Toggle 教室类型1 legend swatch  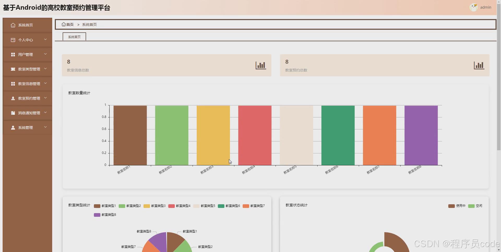[97, 206]
